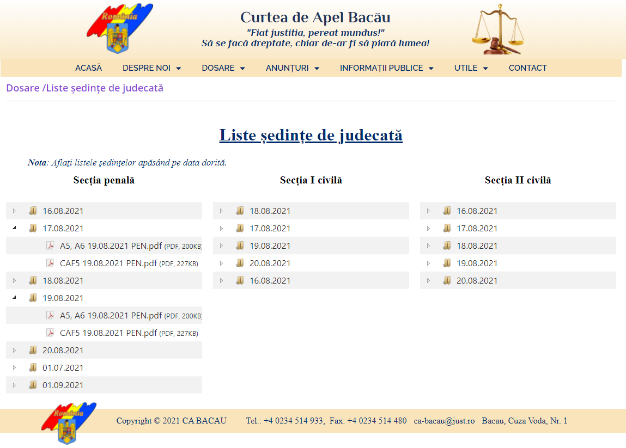Select the folder icon for 01.07.2021

[33, 367]
